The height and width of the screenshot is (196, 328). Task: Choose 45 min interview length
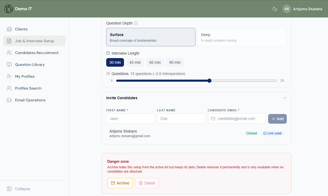coord(135,62)
